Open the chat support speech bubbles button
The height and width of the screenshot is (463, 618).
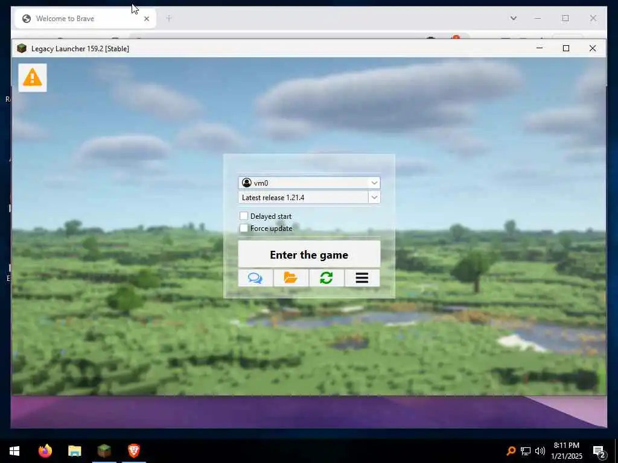click(255, 278)
